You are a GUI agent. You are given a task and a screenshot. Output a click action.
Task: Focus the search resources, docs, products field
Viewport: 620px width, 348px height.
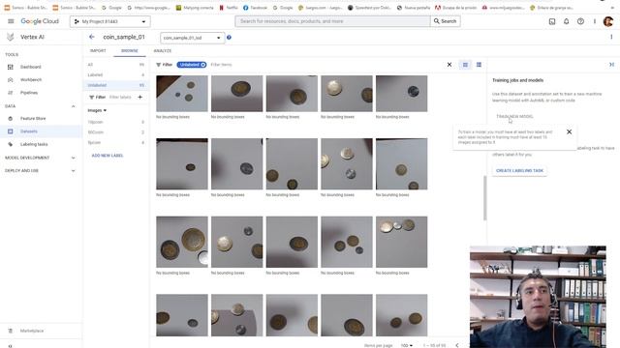pos(333,21)
